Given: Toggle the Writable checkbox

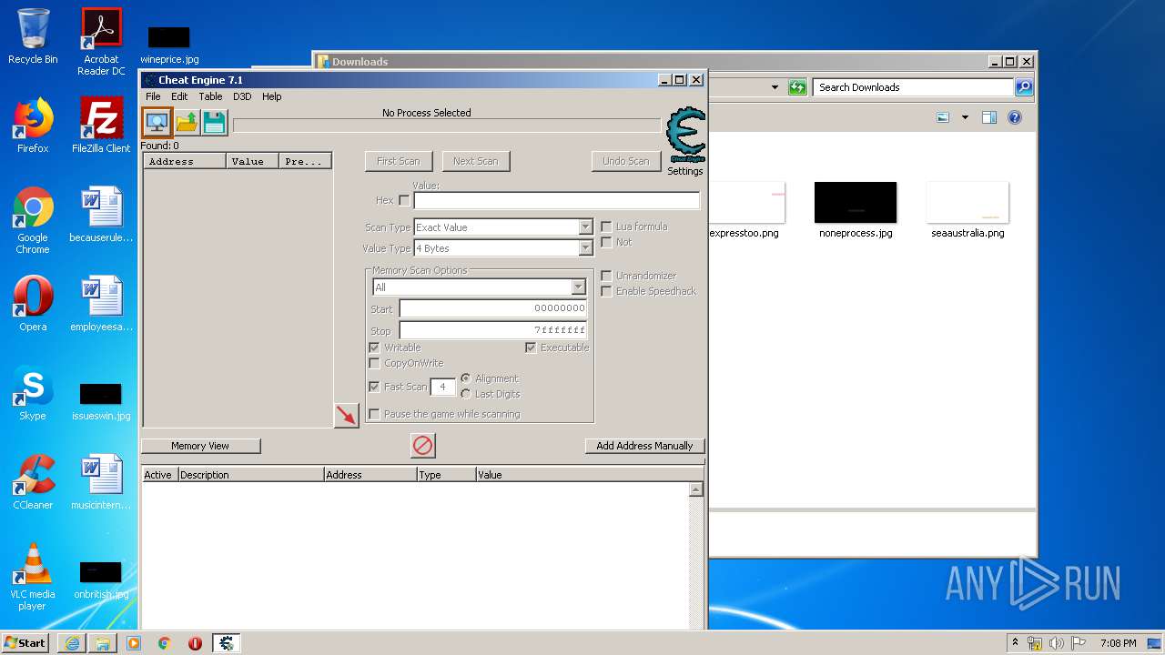Looking at the screenshot, I should [374, 348].
